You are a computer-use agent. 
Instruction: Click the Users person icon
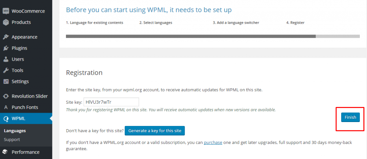pos(6,59)
